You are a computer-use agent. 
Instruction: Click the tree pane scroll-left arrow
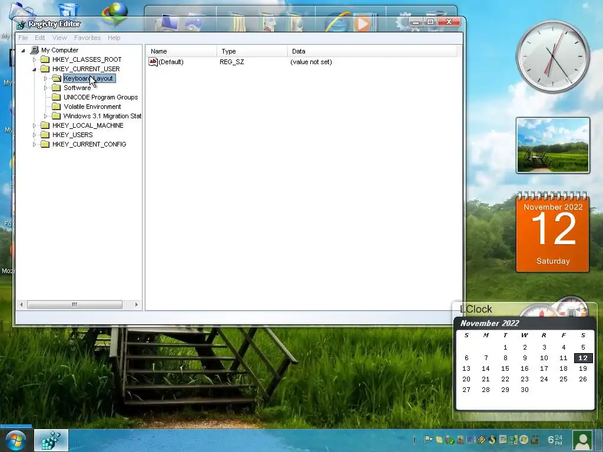(x=22, y=304)
